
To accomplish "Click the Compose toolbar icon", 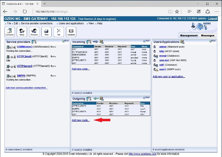I will coord(10,32).
